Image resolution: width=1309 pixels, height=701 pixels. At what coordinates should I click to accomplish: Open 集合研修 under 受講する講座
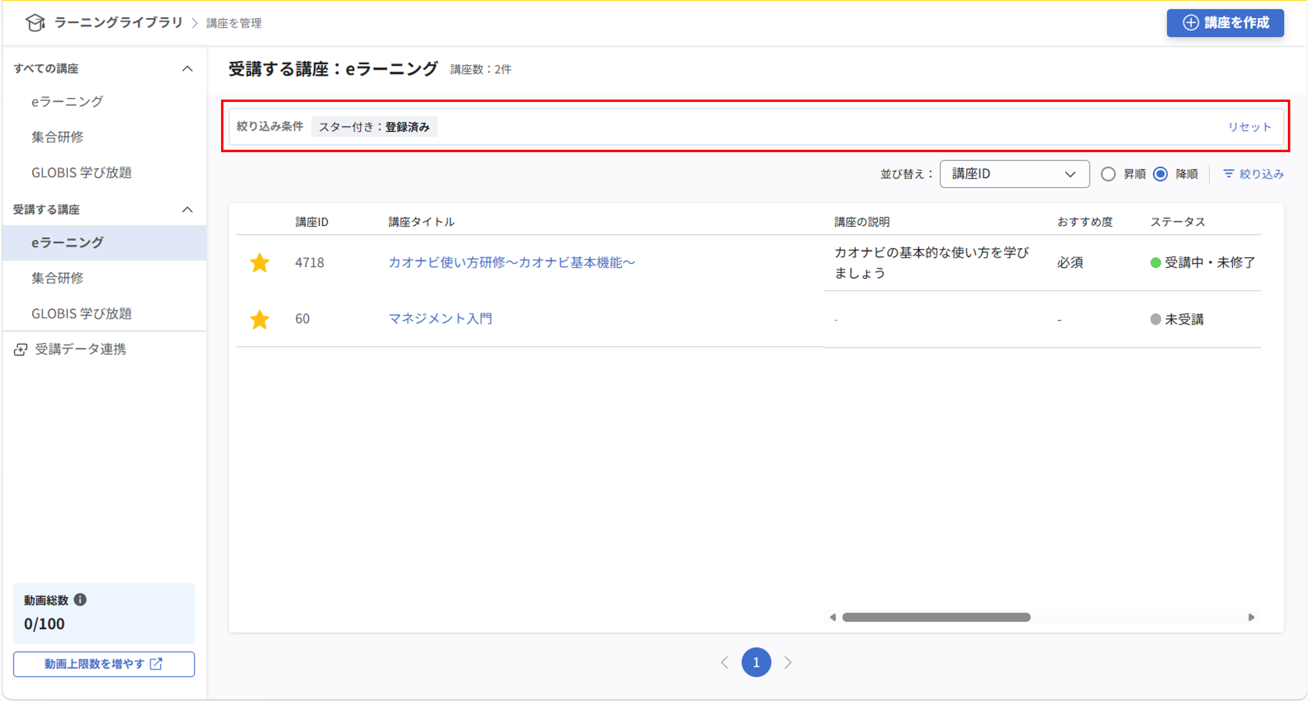coord(57,278)
